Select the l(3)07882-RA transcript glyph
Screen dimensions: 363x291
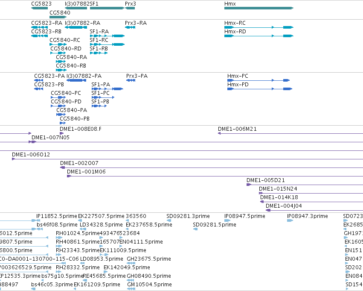(76, 27)
